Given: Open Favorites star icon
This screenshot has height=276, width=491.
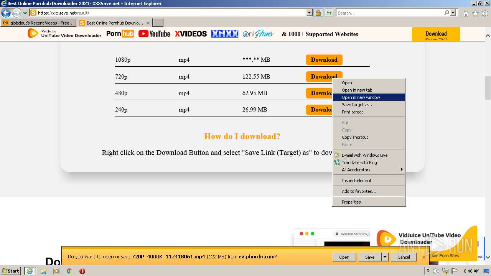Looking at the screenshot, I should coord(475,13).
